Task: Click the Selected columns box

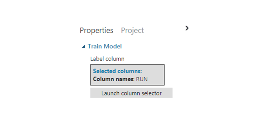Action: (x=127, y=75)
